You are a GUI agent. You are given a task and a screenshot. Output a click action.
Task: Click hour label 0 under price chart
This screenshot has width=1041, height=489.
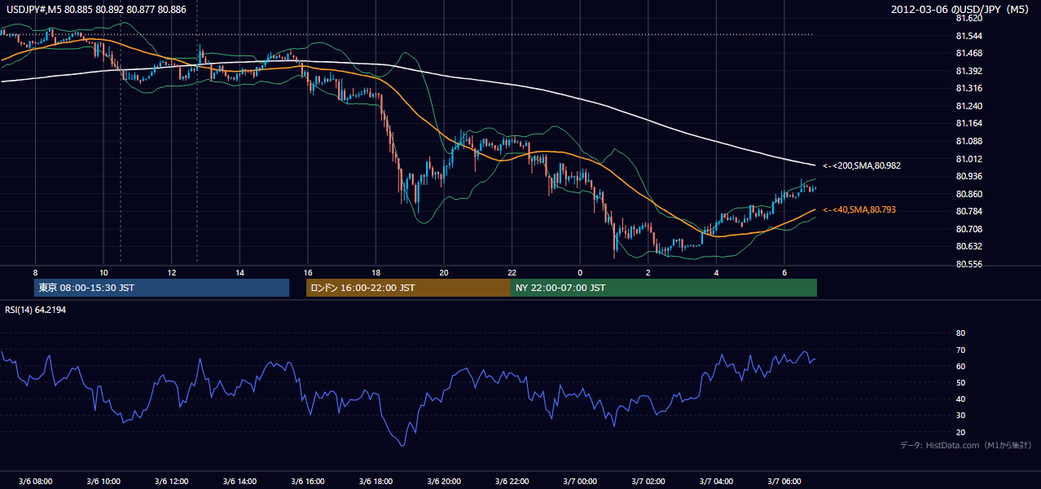coord(580,272)
